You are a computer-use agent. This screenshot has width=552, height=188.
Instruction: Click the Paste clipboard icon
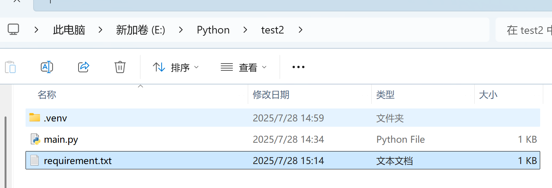coord(10,67)
